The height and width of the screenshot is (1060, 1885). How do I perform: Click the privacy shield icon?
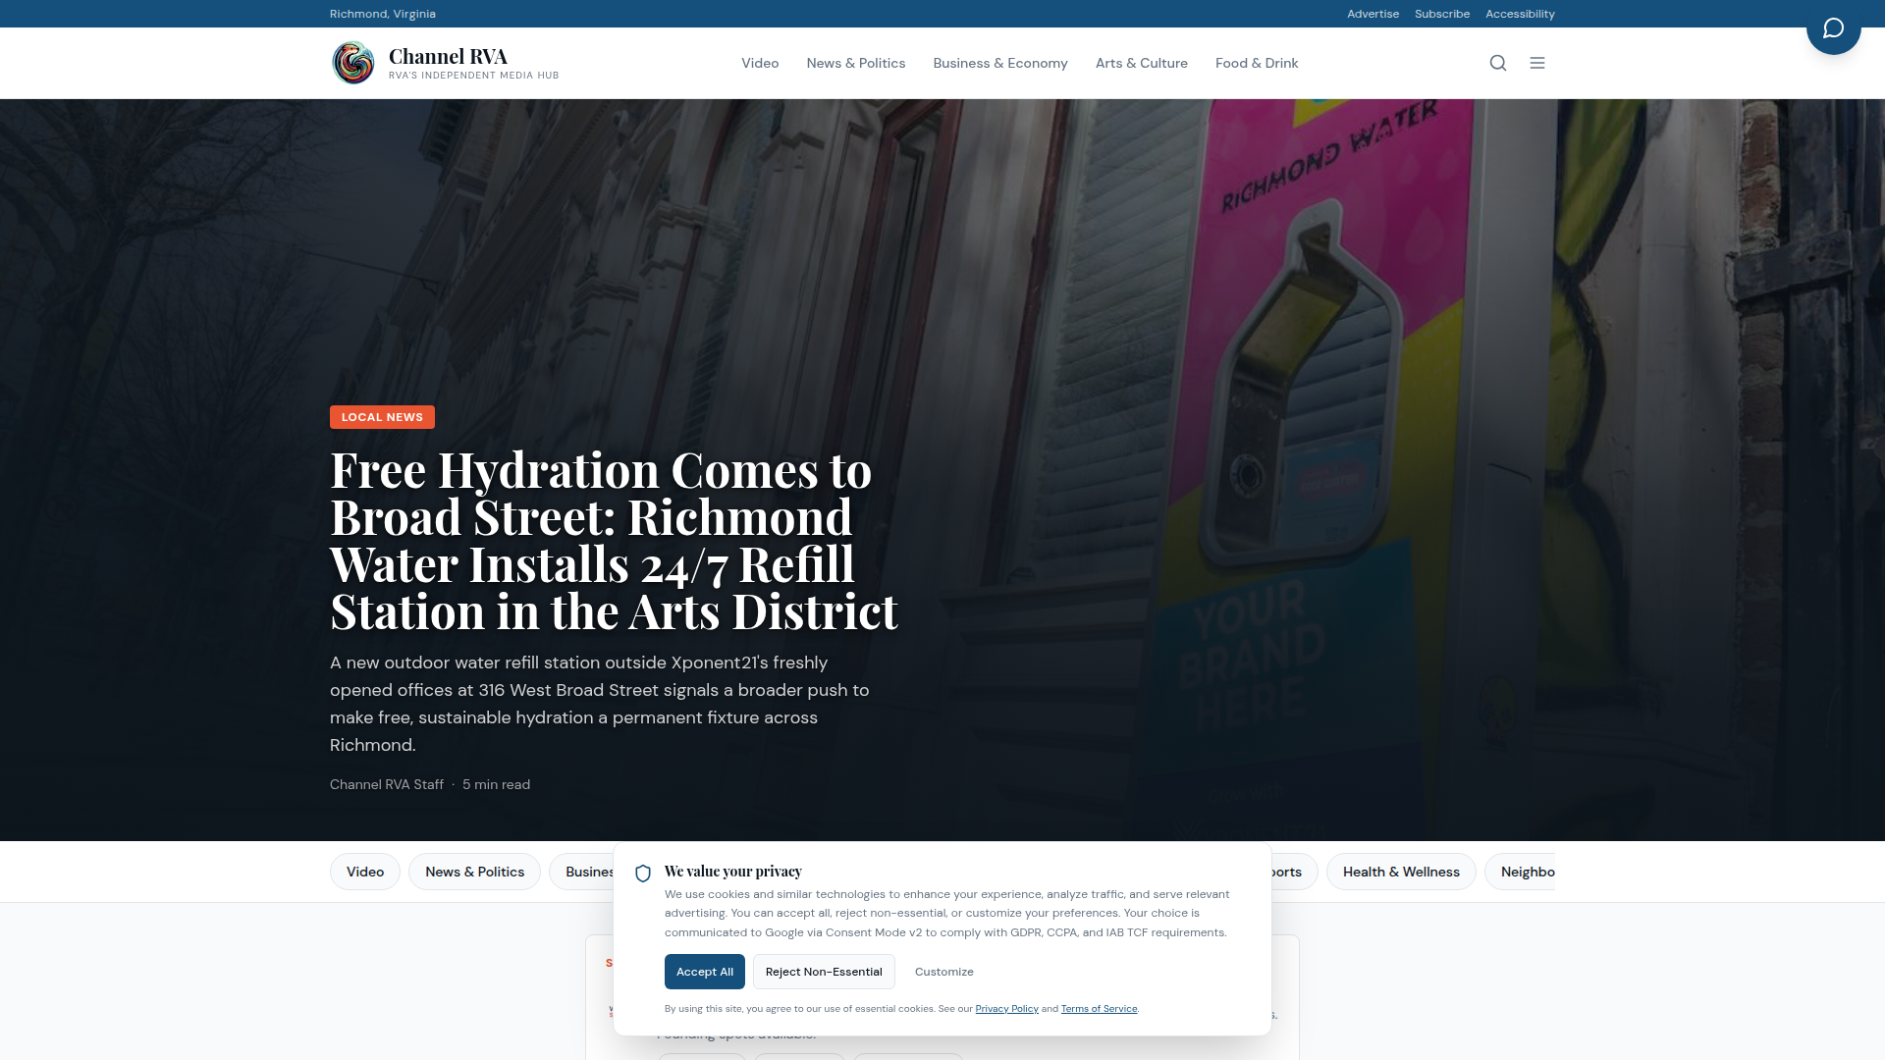643,874
